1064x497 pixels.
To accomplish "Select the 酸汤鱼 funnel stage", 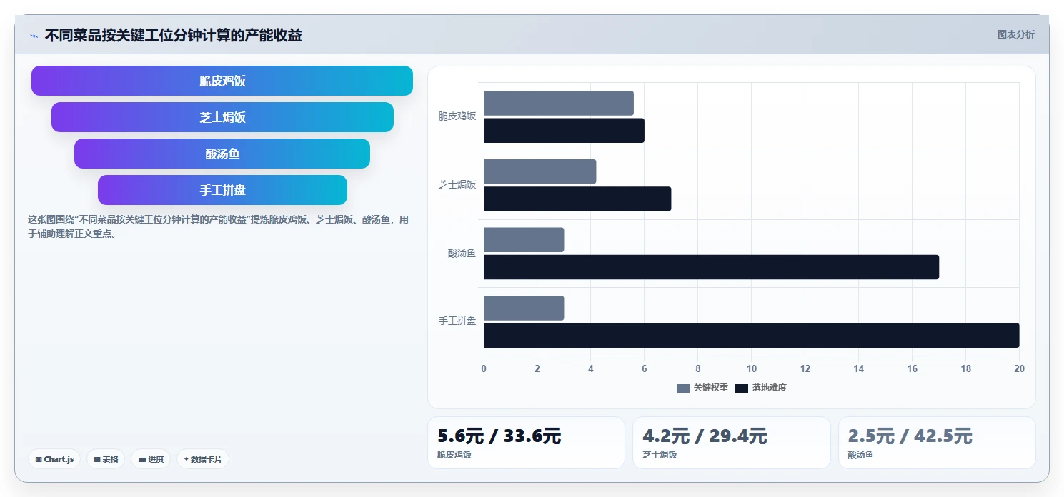I will (x=222, y=154).
